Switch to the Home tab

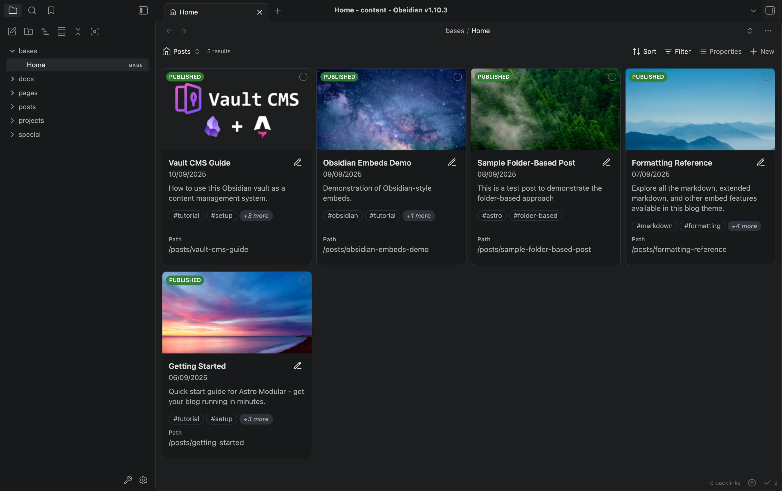coord(216,12)
